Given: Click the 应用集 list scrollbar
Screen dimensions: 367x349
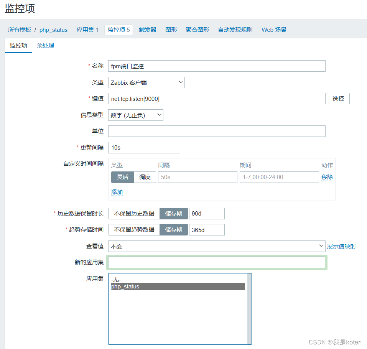Looking at the screenshot, I should pos(249,309).
